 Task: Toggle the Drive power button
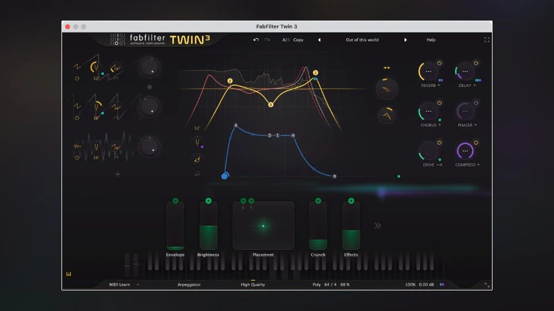tap(439, 143)
